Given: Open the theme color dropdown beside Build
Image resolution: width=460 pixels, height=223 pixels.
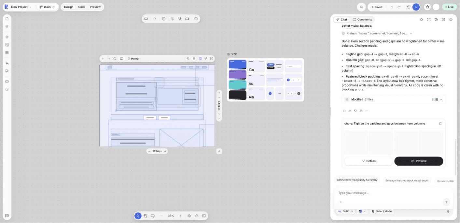Looking at the screenshot, I should pyautogui.click(x=362, y=211).
